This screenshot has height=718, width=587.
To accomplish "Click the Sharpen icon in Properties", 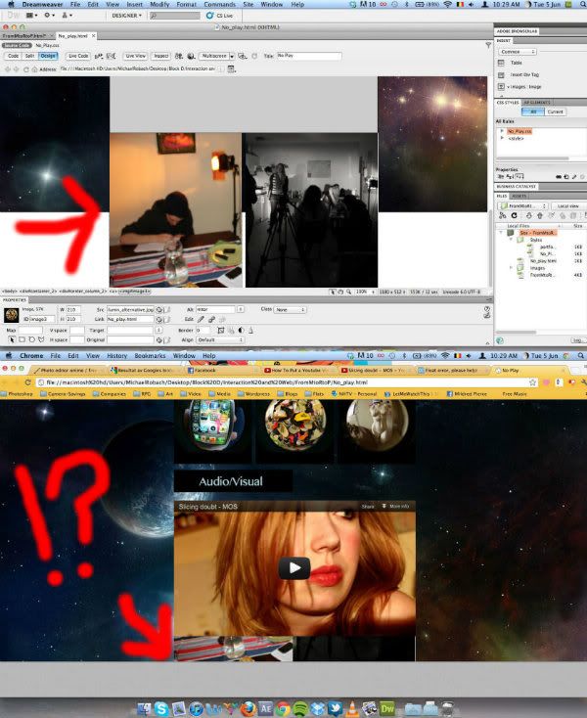I will pyautogui.click(x=250, y=331).
